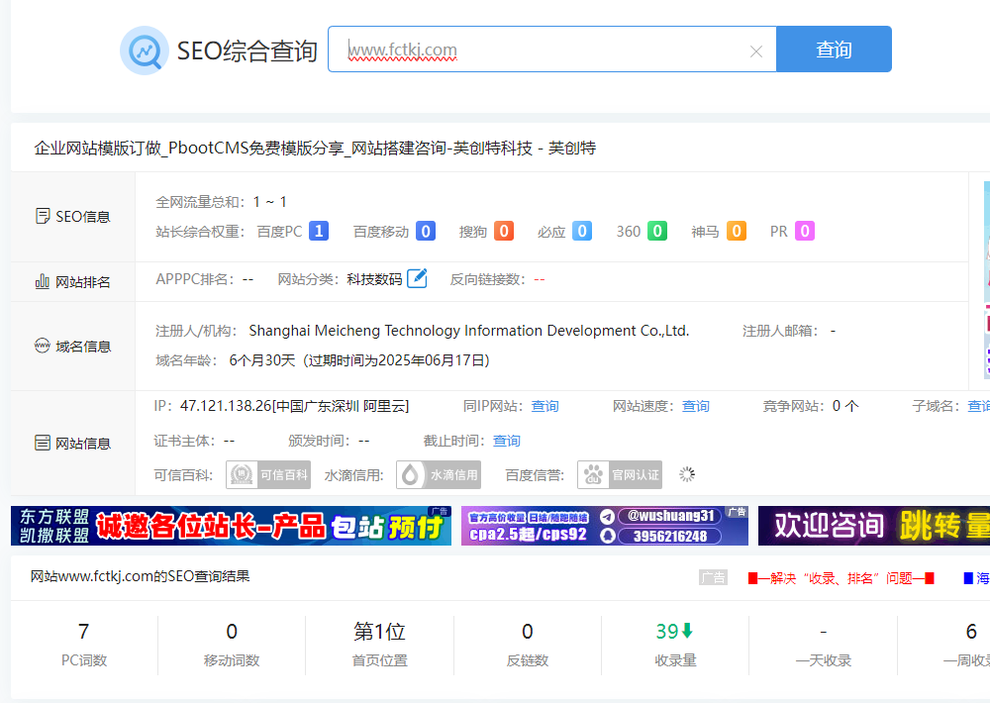Click the red 解决收录、排名问题 ad link

(841, 578)
